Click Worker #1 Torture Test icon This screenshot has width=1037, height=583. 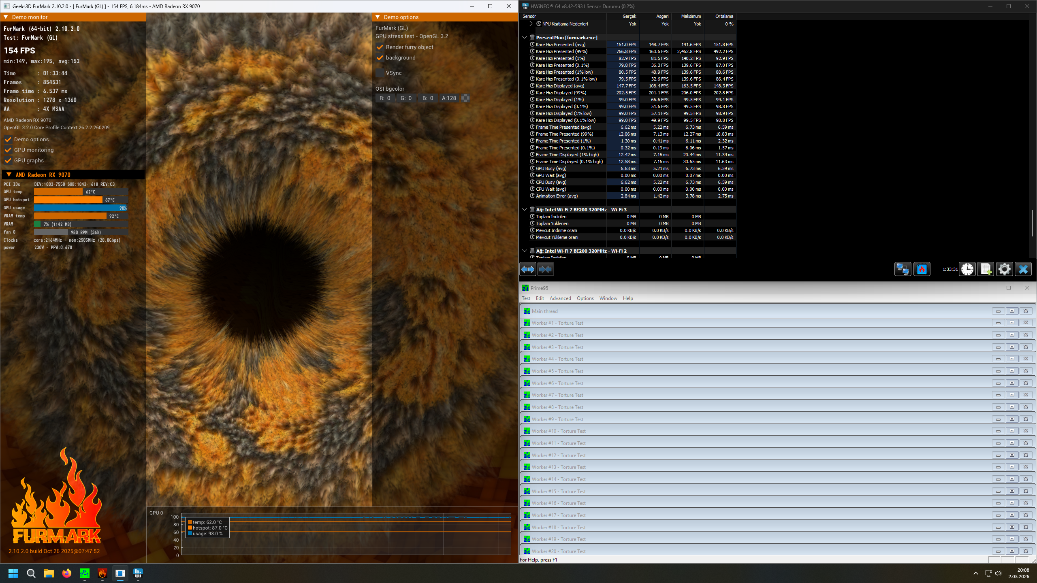(x=527, y=323)
